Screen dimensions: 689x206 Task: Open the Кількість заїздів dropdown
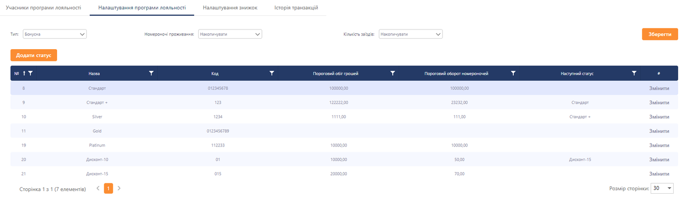click(x=410, y=34)
